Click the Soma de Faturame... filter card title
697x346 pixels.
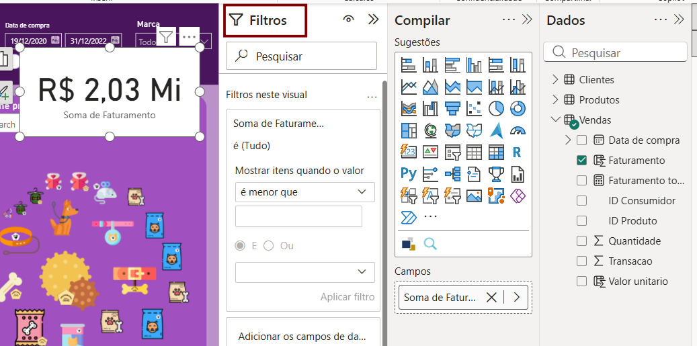[278, 124]
